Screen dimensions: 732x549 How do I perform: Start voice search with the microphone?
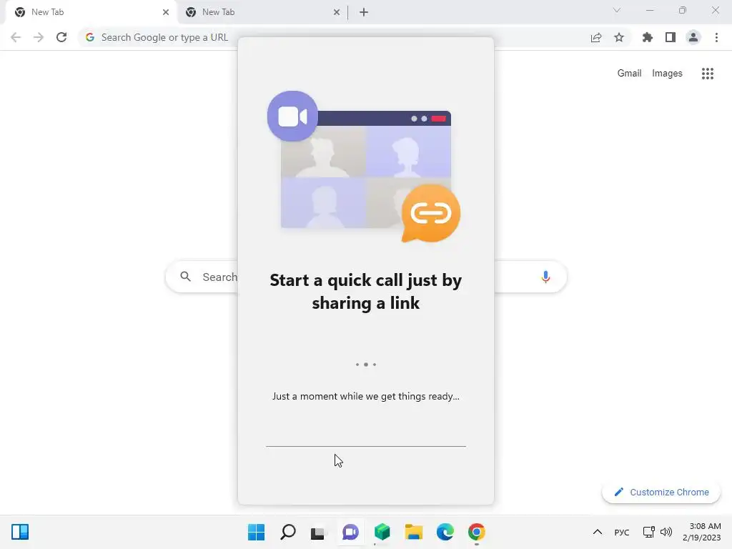tap(545, 277)
